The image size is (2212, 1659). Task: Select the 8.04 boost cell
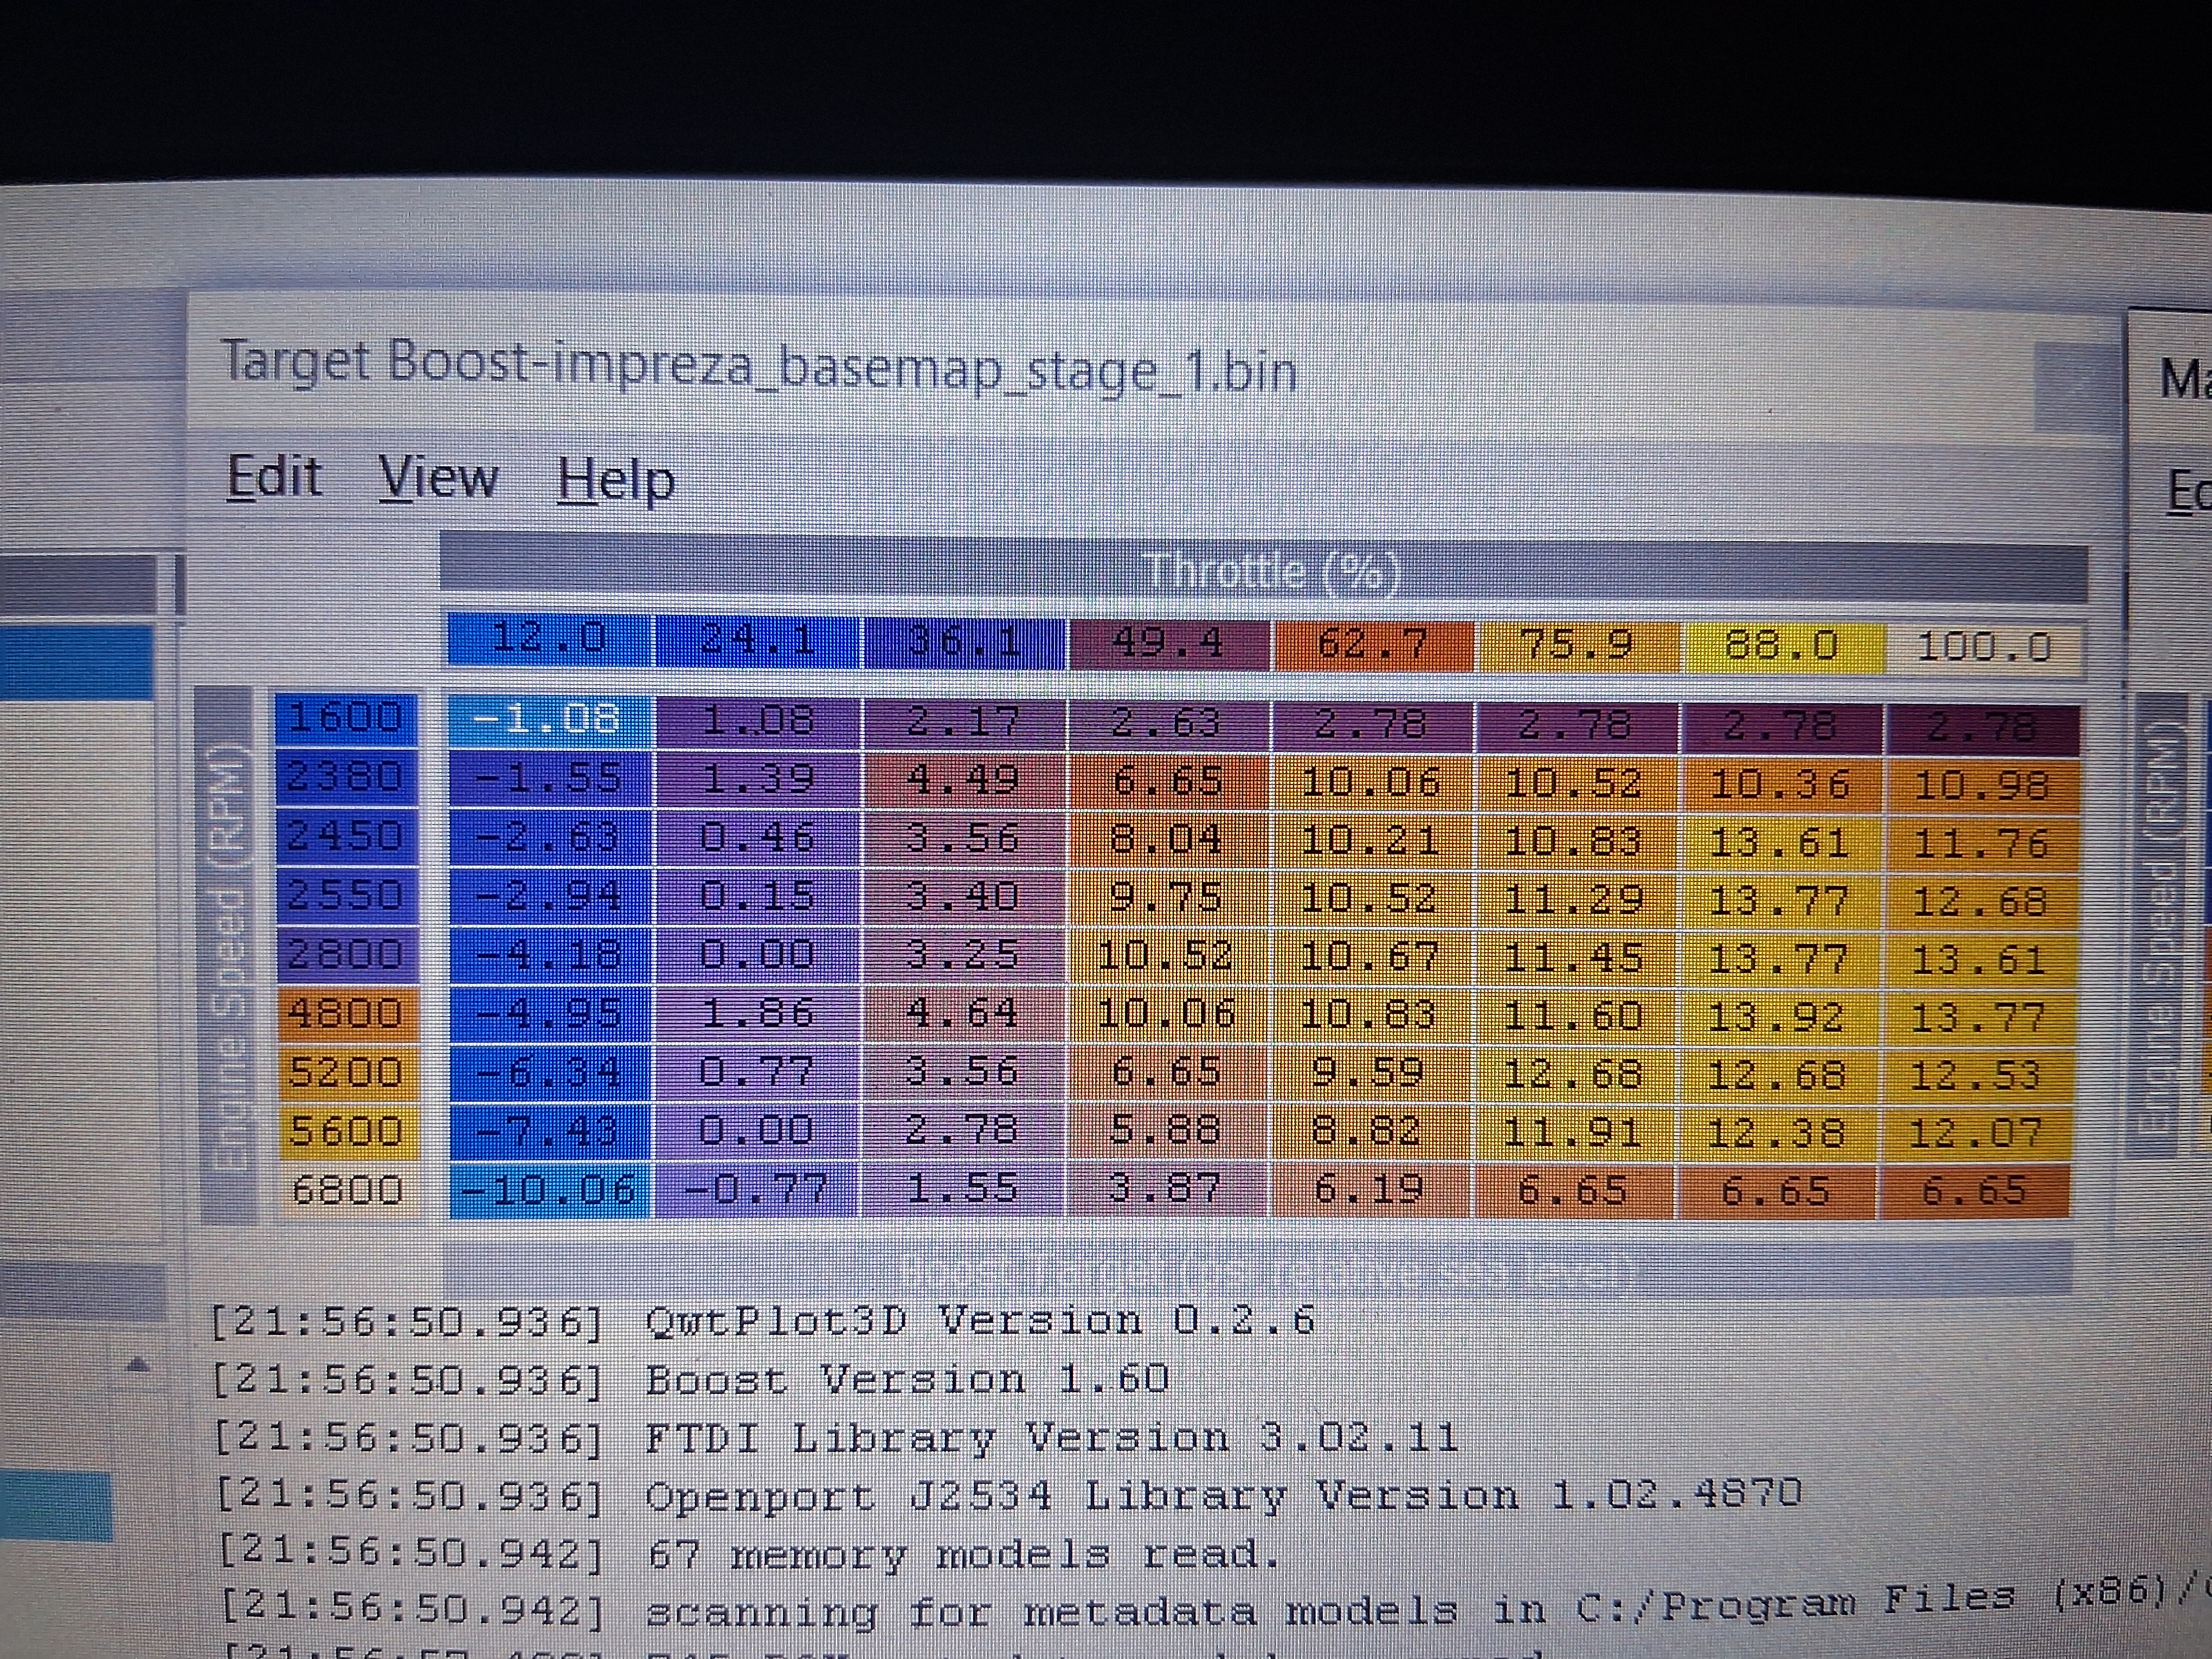[1166, 839]
